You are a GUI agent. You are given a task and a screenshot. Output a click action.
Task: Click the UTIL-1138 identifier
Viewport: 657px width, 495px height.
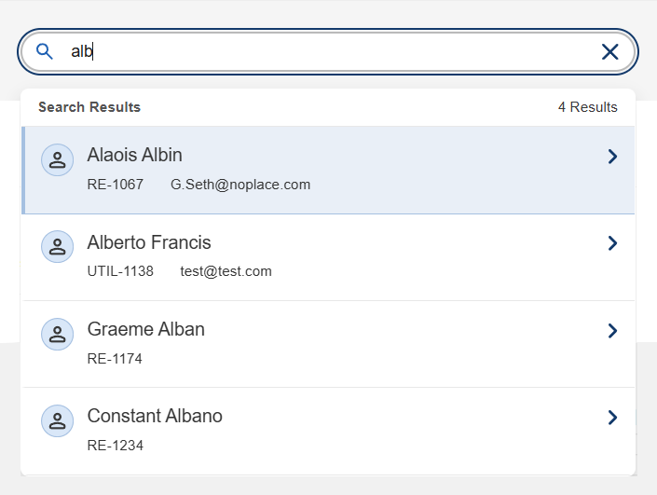120,271
